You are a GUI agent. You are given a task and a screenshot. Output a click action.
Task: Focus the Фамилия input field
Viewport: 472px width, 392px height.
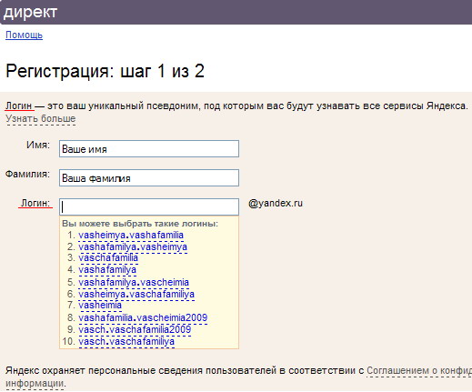click(149, 177)
